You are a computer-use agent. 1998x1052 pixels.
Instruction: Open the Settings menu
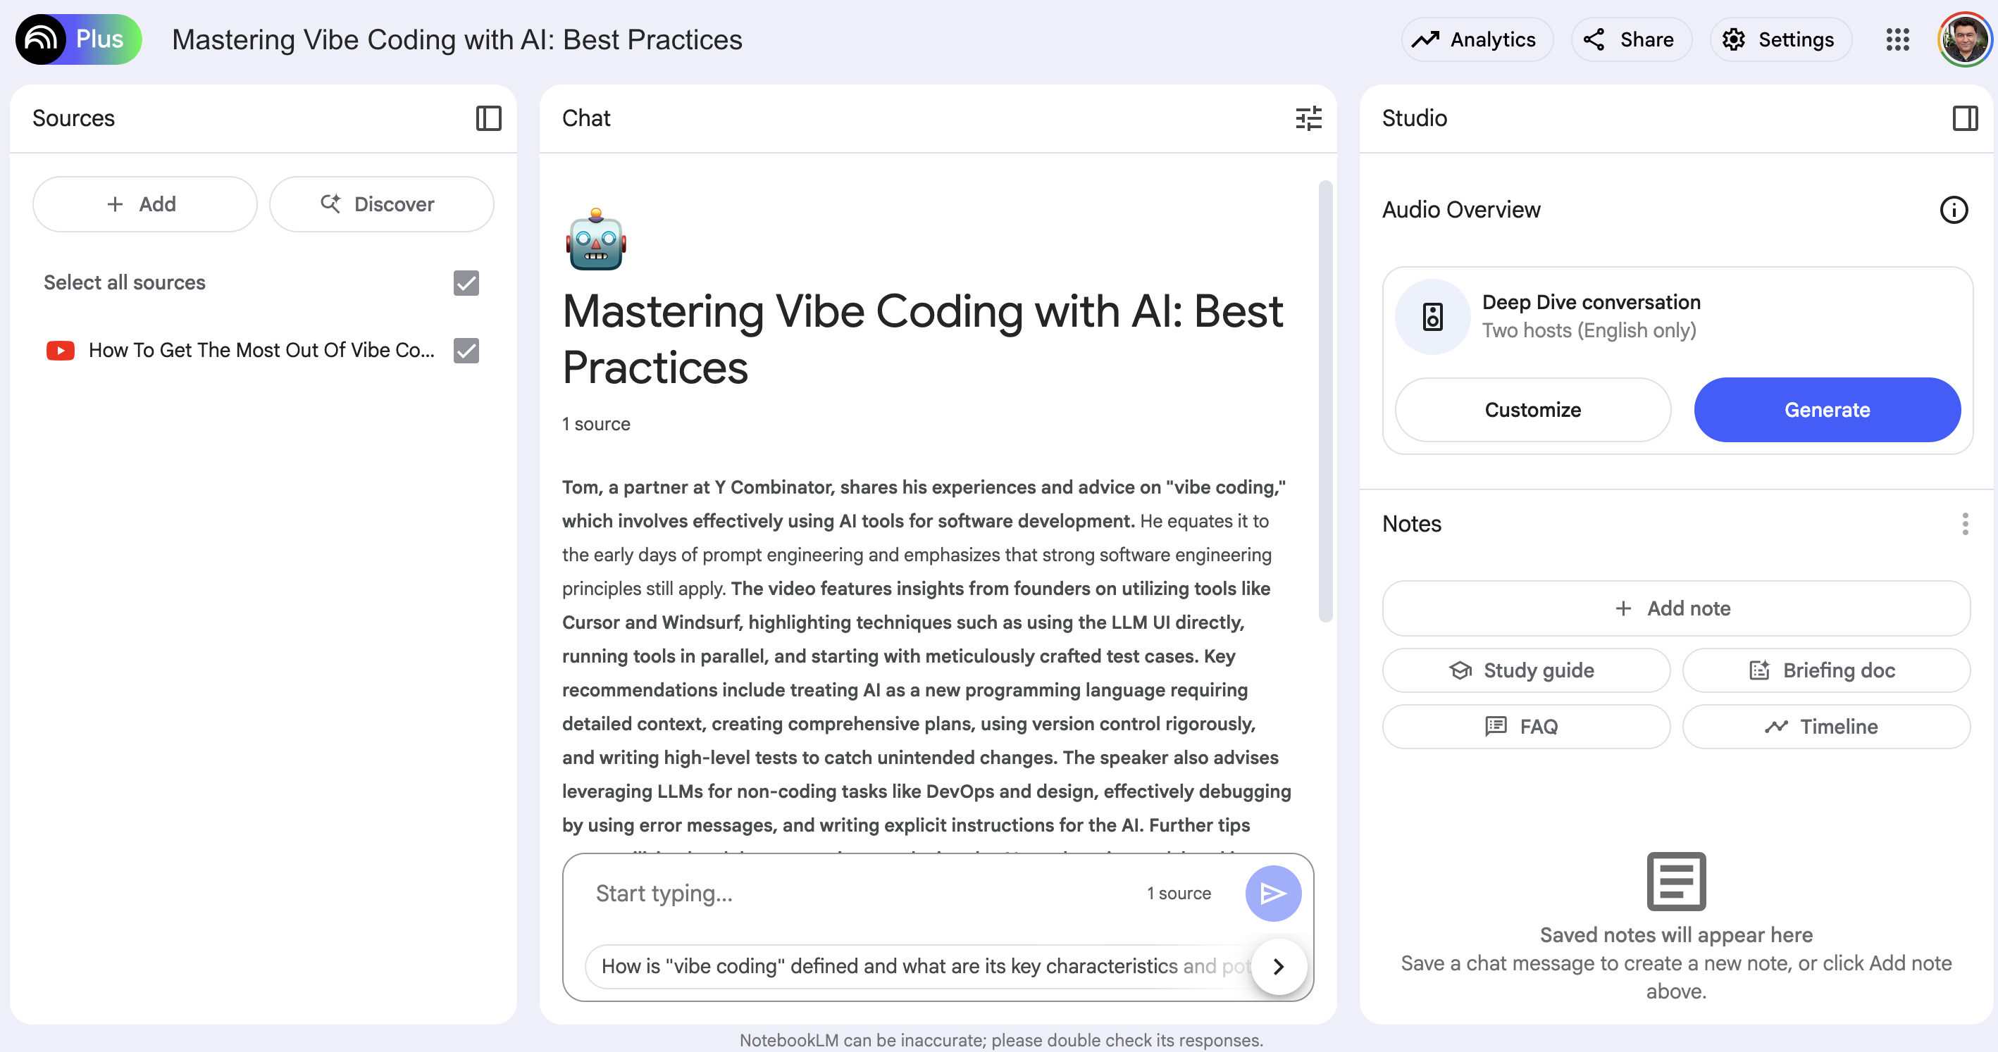(x=1780, y=39)
